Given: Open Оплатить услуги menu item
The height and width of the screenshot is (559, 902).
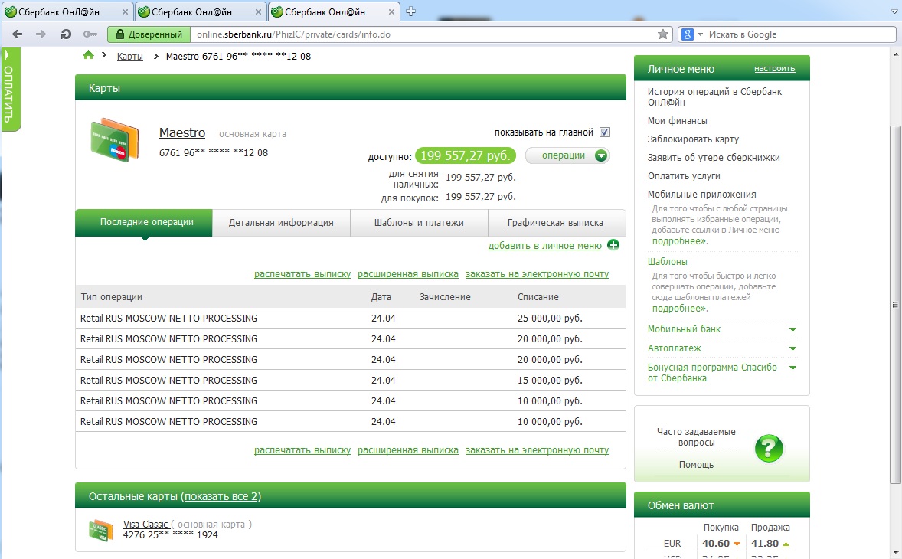Looking at the screenshot, I should (684, 176).
